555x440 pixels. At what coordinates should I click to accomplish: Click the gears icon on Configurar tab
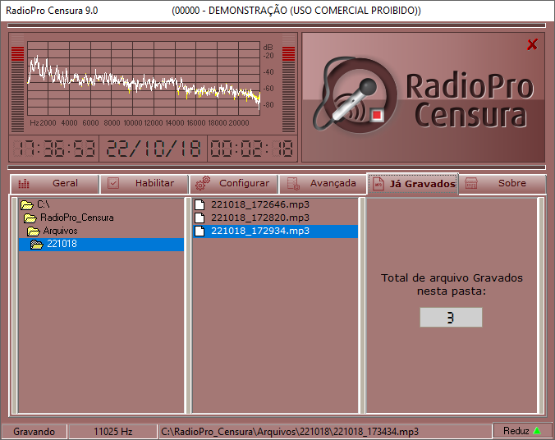(x=203, y=183)
